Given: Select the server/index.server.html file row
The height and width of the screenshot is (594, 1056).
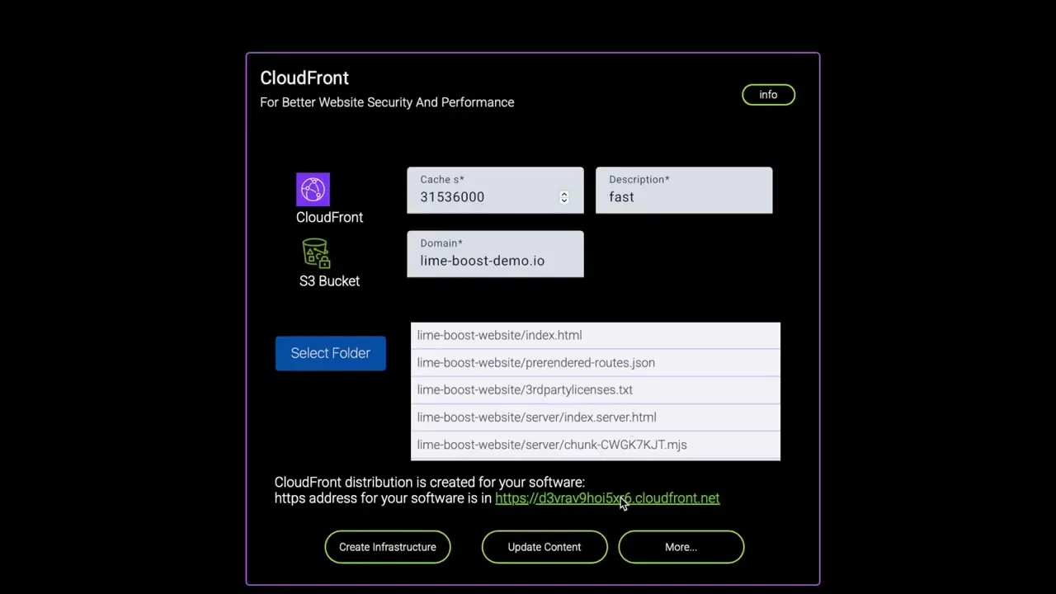Looking at the screenshot, I should tap(595, 417).
